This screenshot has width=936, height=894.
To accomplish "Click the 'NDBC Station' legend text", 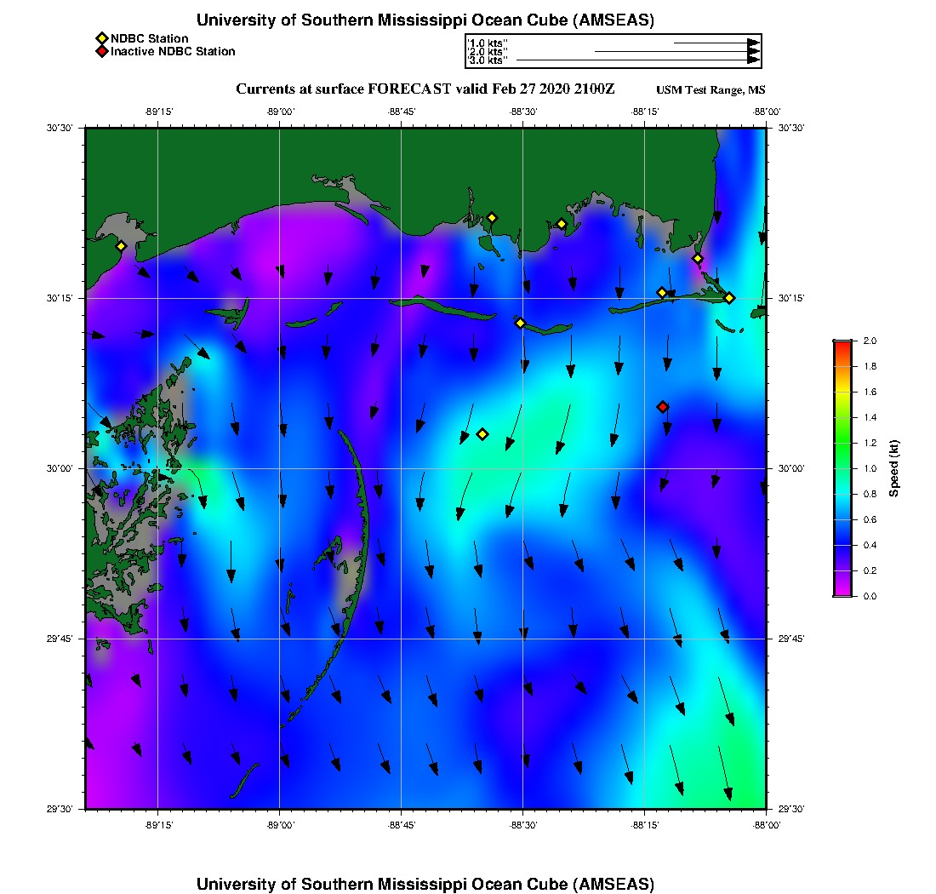I will click(149, 38).
